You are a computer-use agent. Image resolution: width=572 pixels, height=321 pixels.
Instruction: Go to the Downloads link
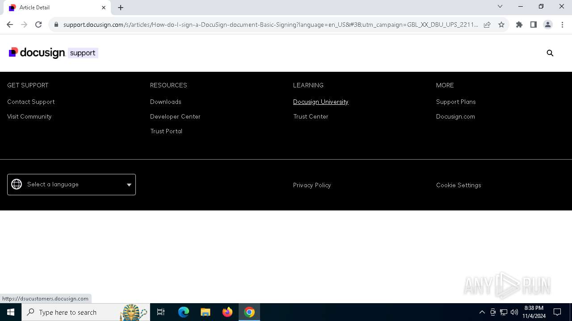coord(166,102)
